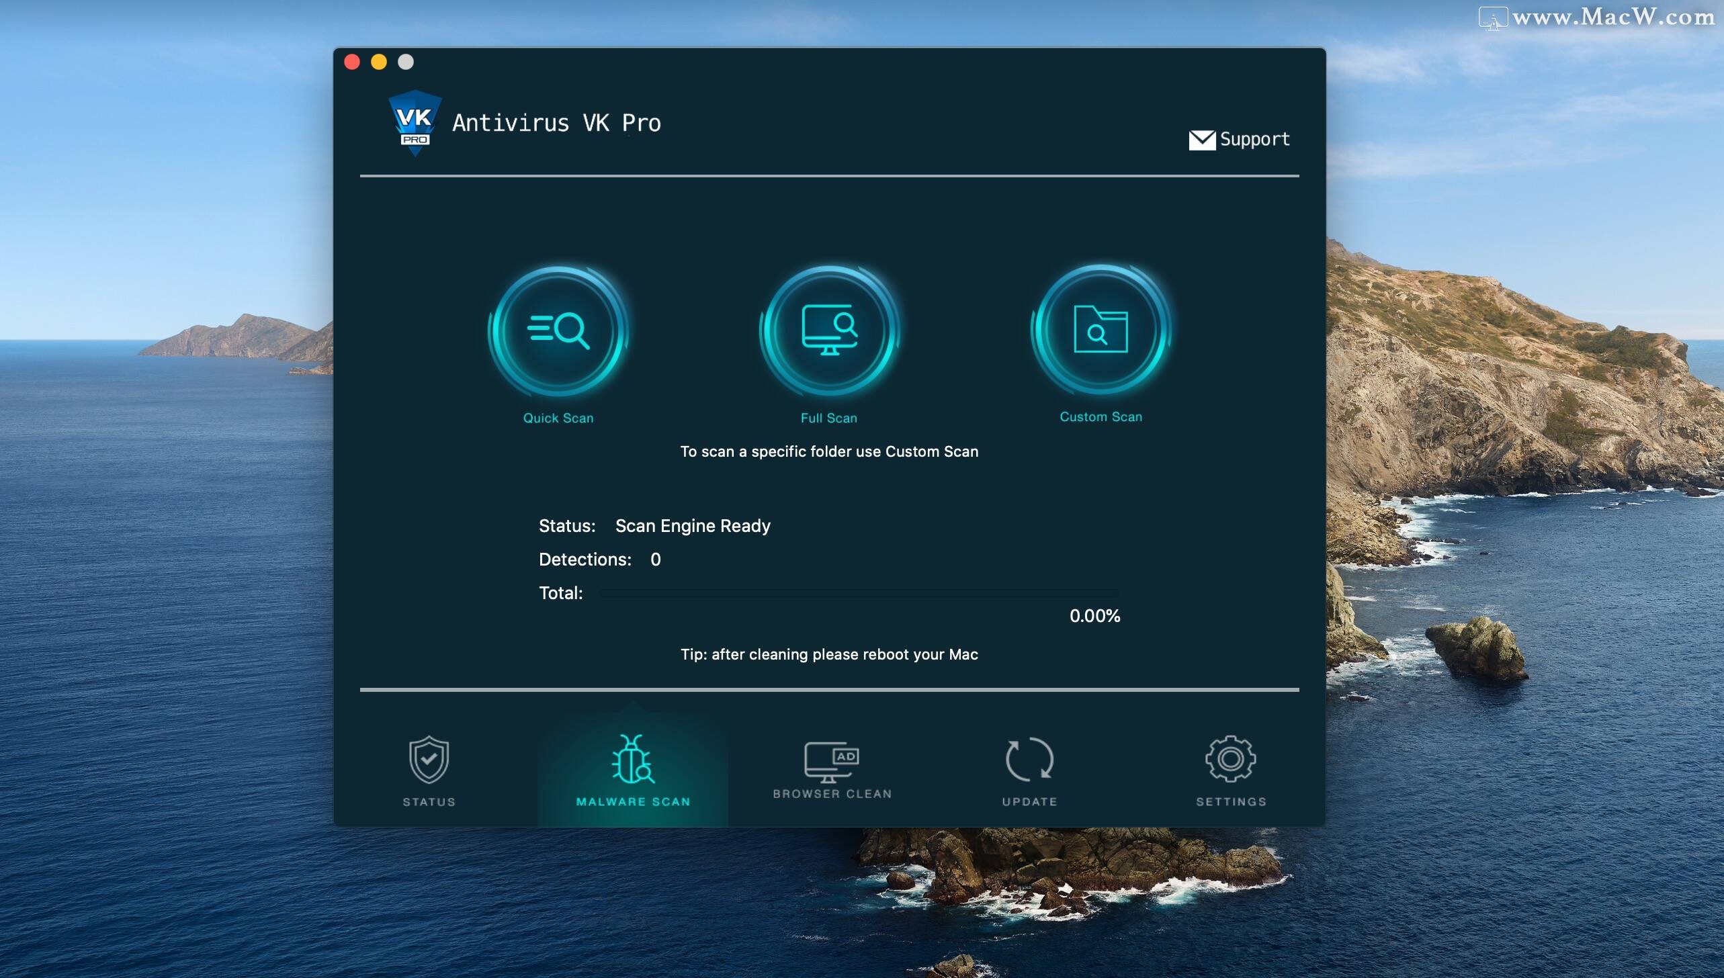Click the Custom Scan label
Image resolution: width=1724 pixels, height=978 pixels.
click(x=1101, y=416)
